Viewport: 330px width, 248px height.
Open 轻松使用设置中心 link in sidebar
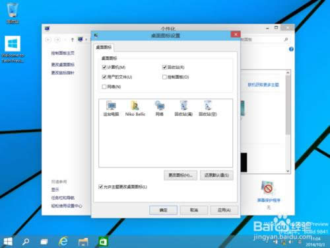pos(67,206)
